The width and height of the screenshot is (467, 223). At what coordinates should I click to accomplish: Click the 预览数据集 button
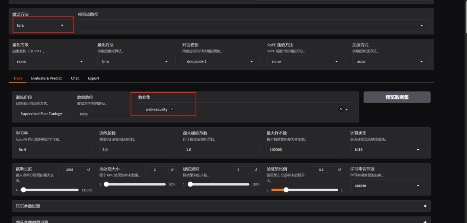click(397, 97)
